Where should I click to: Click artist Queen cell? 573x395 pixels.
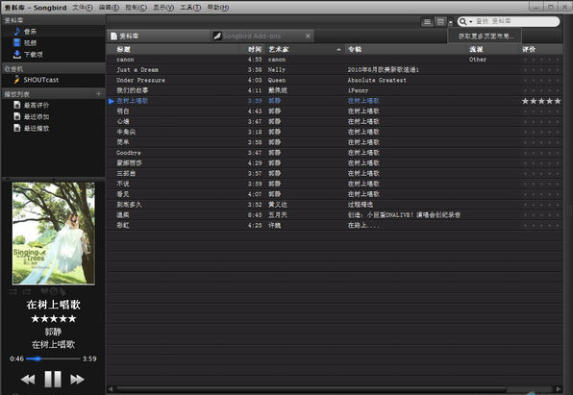coord(277,80)
